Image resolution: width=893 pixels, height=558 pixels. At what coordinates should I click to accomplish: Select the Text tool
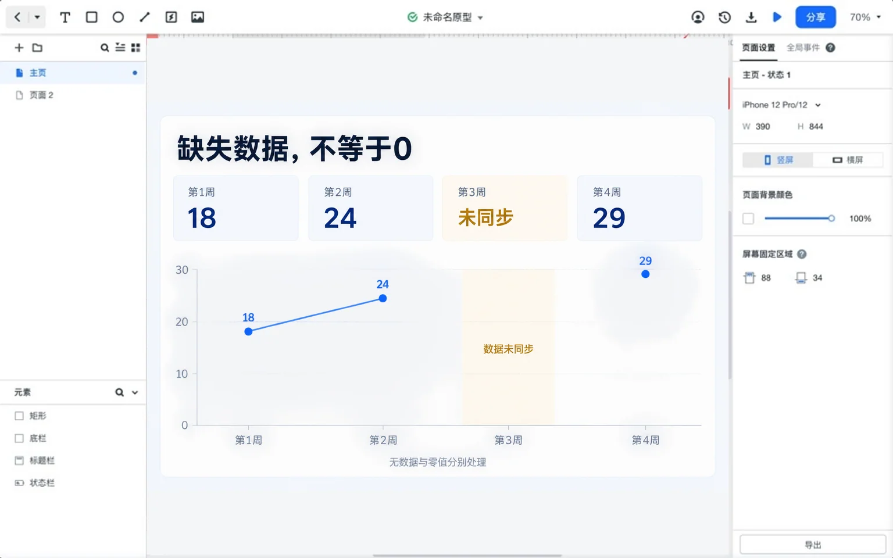[65, 17]
